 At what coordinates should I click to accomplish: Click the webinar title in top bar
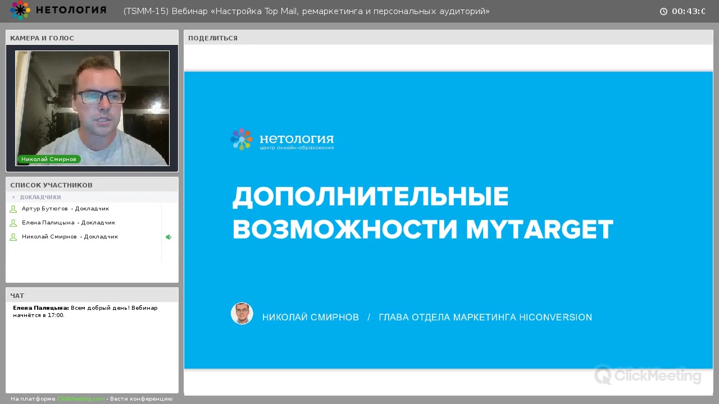click(307, 11)
